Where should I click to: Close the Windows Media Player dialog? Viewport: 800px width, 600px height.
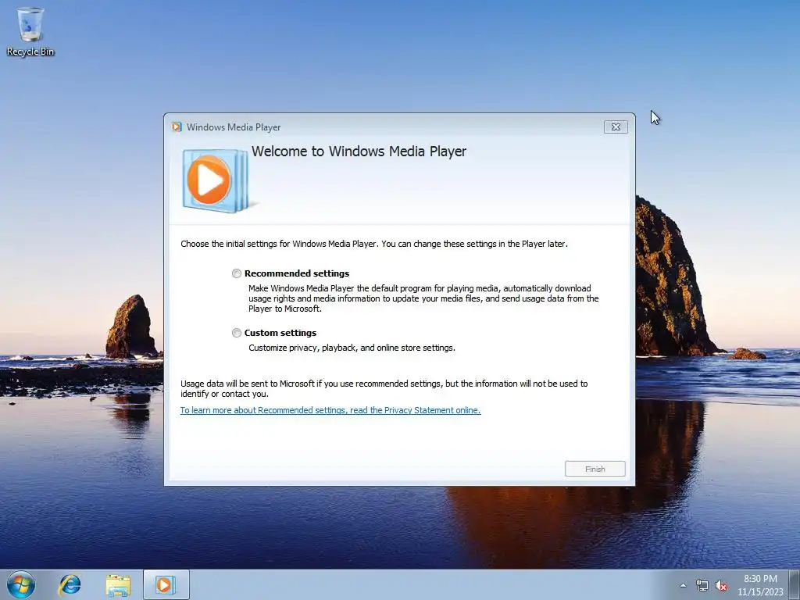tap(616, 127)
